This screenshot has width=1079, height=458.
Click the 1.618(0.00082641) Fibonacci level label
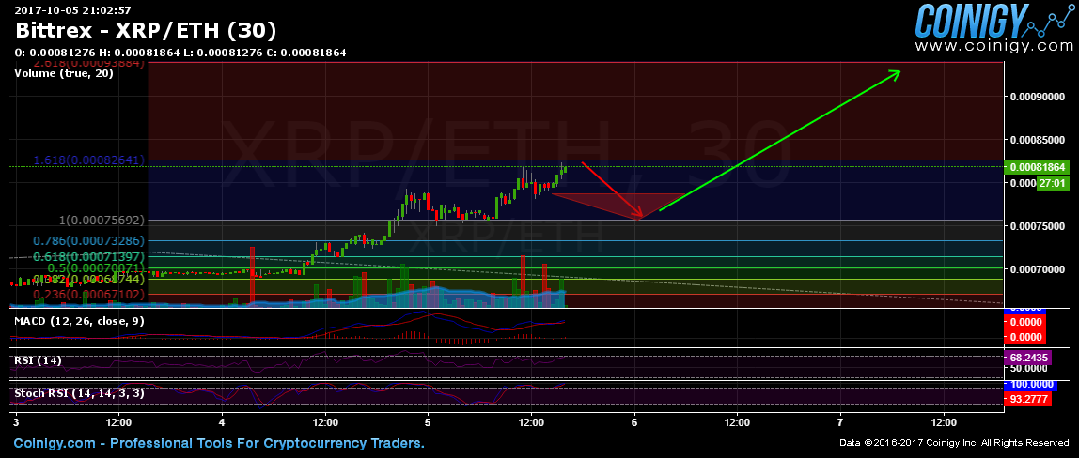tap(88, 160)
